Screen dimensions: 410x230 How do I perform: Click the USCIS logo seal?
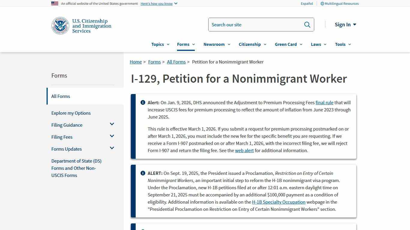coord(60,25)
